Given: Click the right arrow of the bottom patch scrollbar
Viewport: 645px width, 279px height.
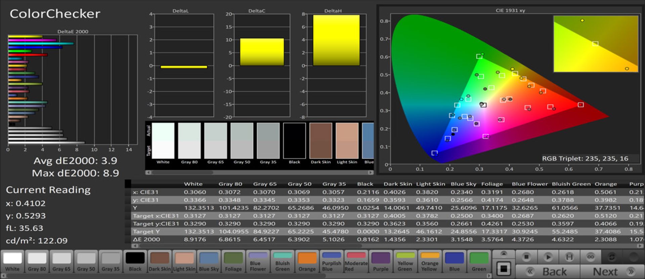Looking at the screenshot, I should pyautogui.click(x=489, y=276).
